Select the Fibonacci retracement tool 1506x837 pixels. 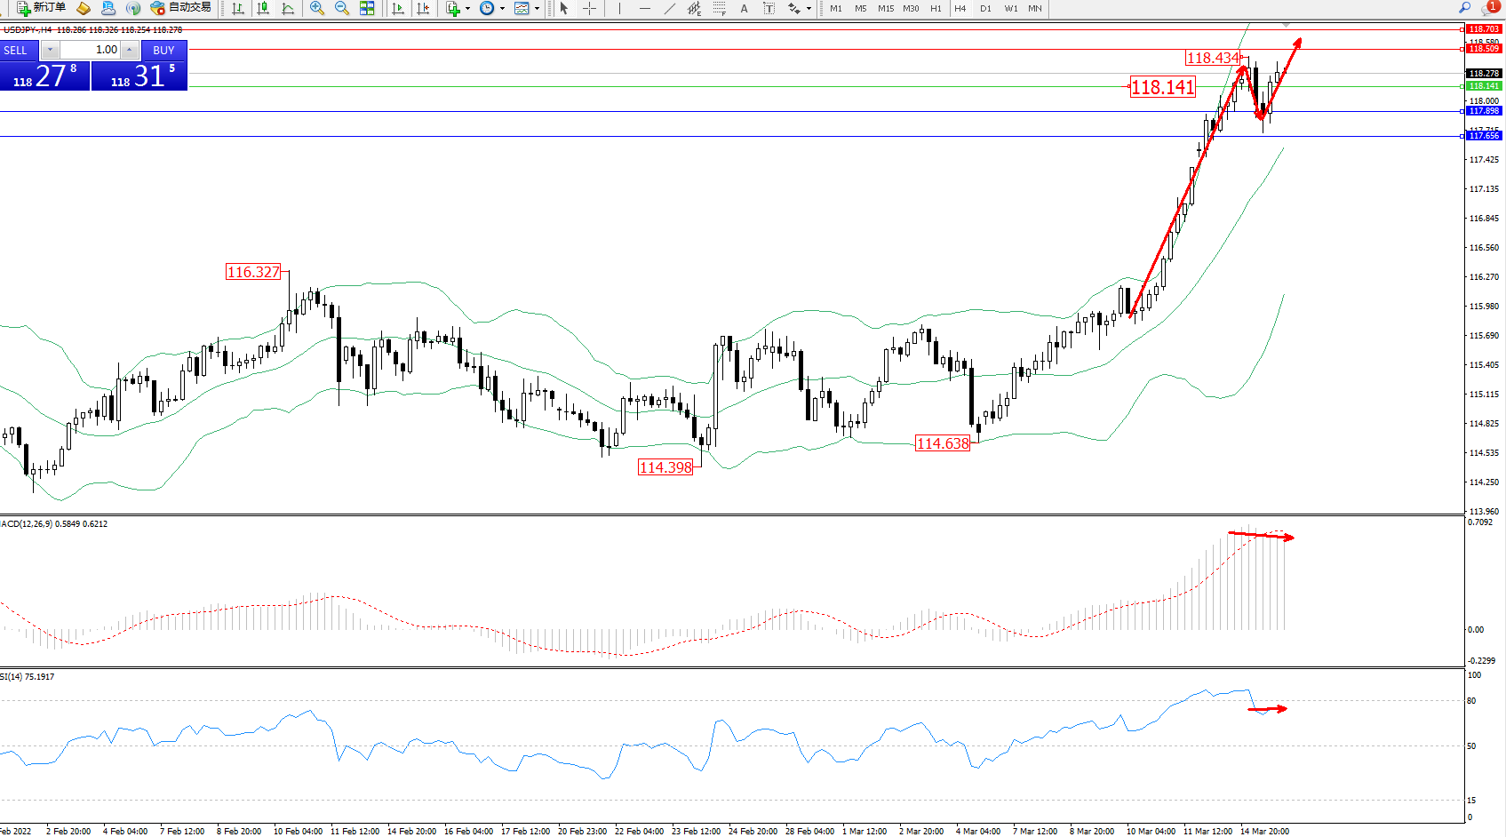[720, 8]
